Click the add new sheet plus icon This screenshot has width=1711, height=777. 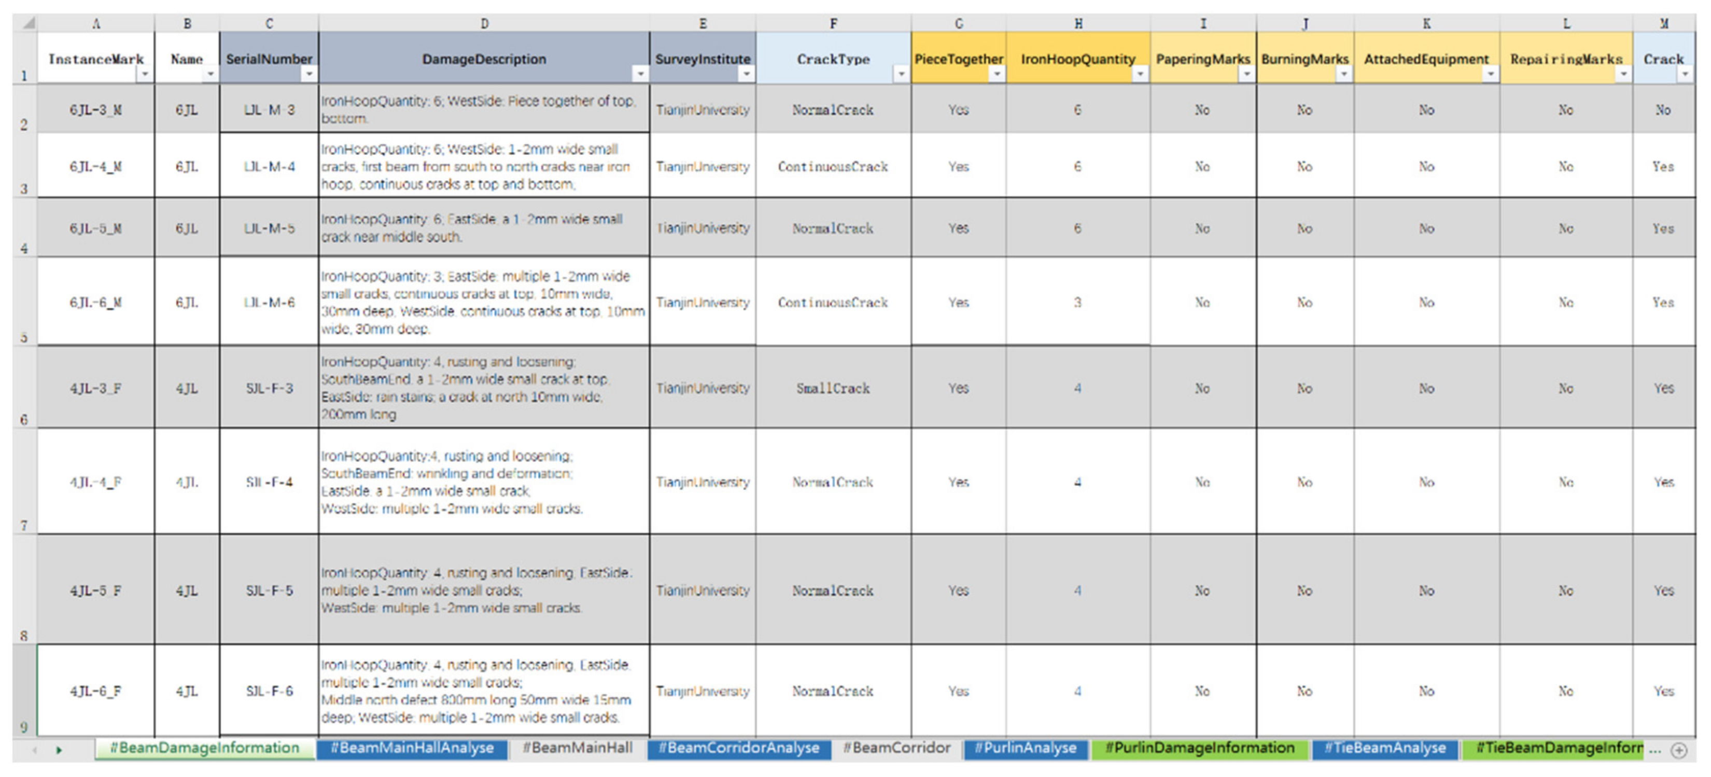tap(1679, 751)
